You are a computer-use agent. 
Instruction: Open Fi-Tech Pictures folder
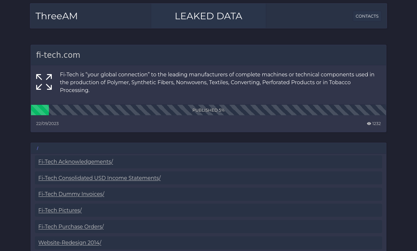click(60, 211)
